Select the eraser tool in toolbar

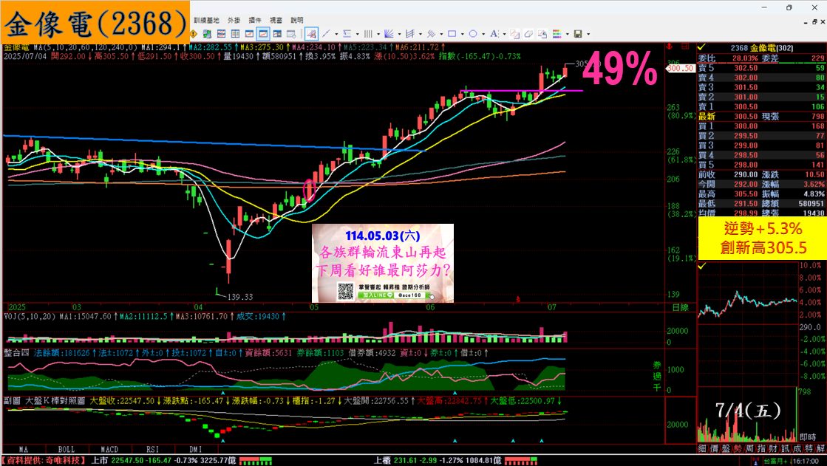pyautogui.click(x=528, y=34)
